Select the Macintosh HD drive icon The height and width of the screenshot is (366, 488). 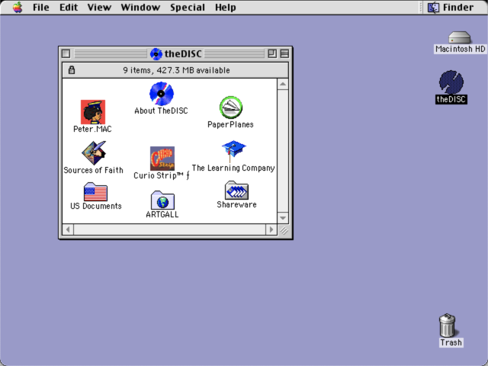(x=459, y=37)
